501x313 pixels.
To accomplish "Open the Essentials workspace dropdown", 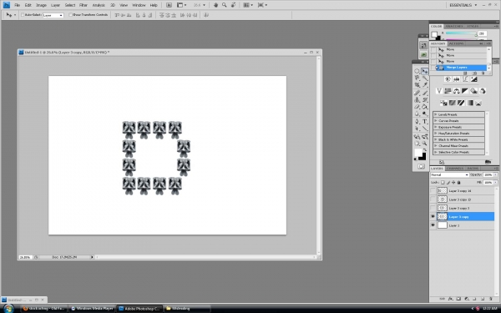I will (463, 5).
